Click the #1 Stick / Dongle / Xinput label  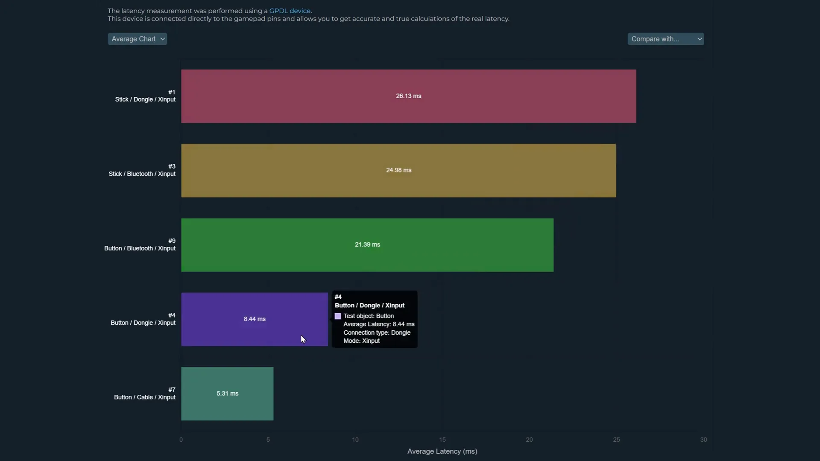[145, 96]
